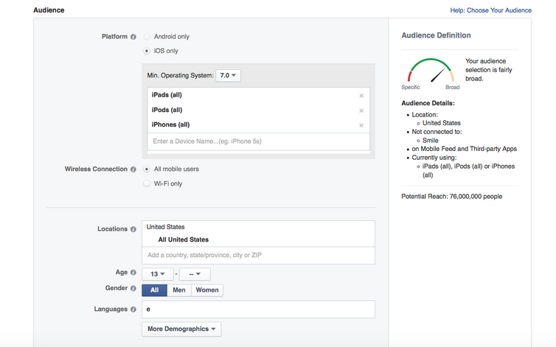Click the Age info icon
The height and width of the screenshot is (347, 556).
click(x=133, y=273)
